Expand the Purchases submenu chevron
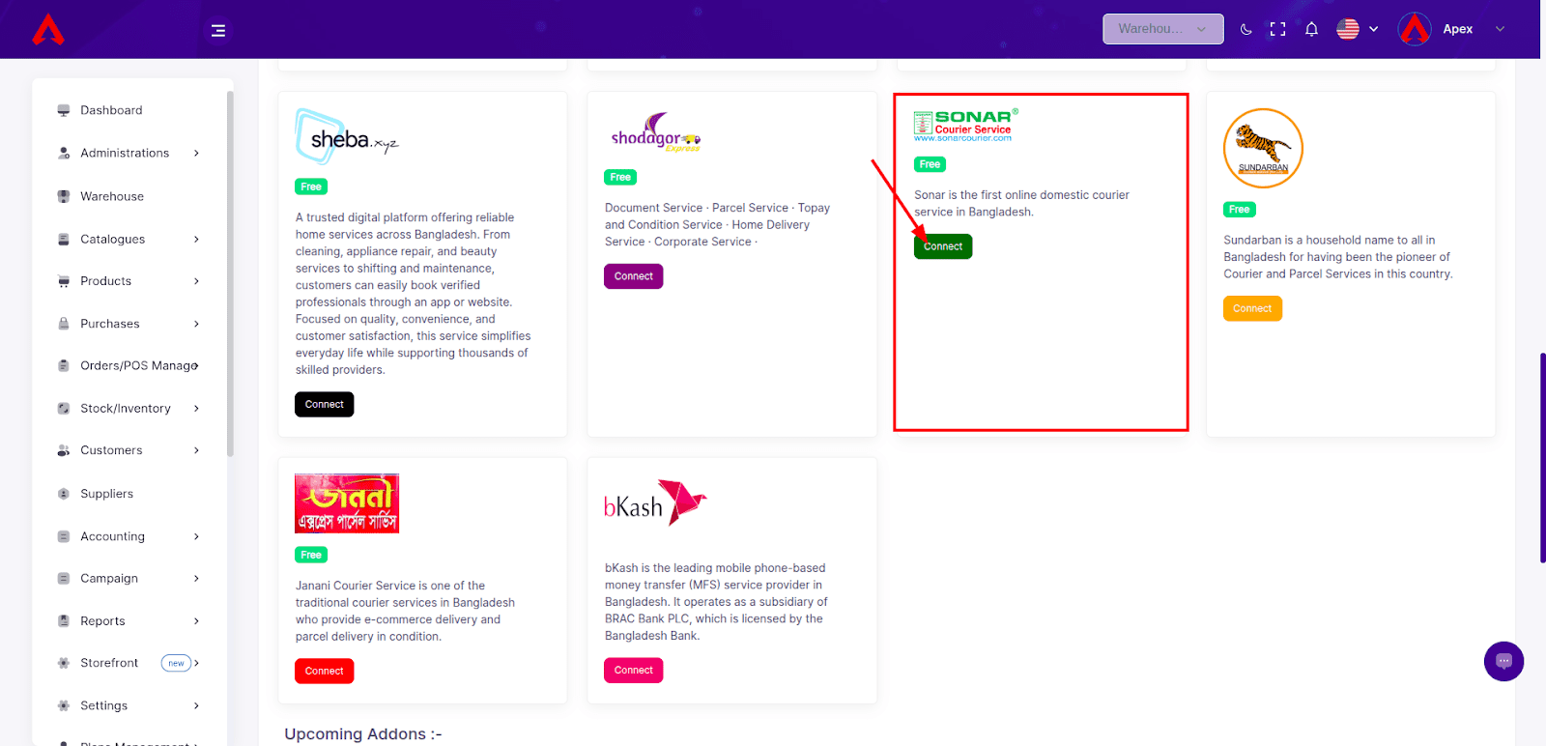 click(196, 324)
